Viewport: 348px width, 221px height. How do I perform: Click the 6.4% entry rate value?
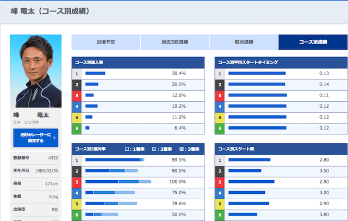(180, 128)
